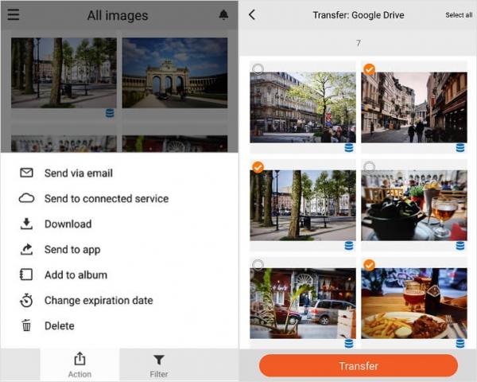The height and width of the screenshot is (382, 477).
Task: Select the parked cars cafe photo circle
Action: click(x=258, y=265)
